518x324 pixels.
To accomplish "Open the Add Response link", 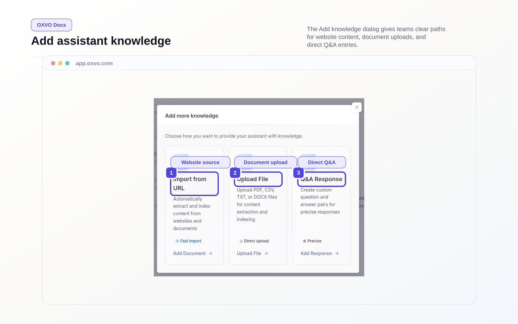I will coord(320,253).
